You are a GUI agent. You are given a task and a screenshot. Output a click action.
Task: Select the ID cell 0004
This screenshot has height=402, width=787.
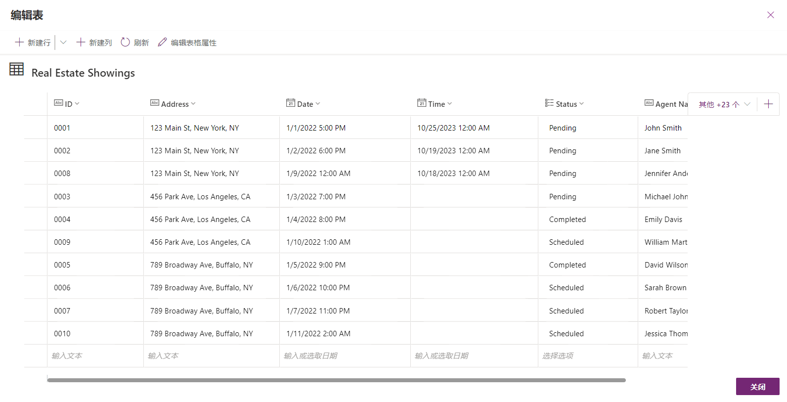pos(95,219)
